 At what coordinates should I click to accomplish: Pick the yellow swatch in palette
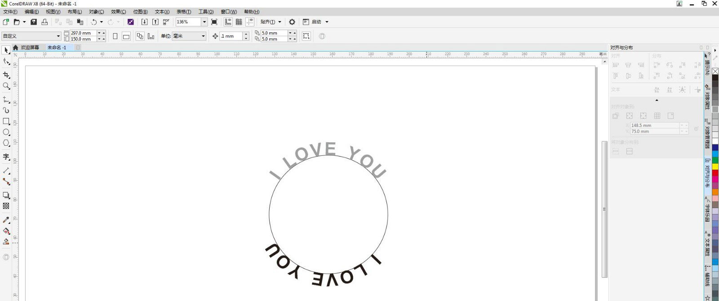[715, 167]
